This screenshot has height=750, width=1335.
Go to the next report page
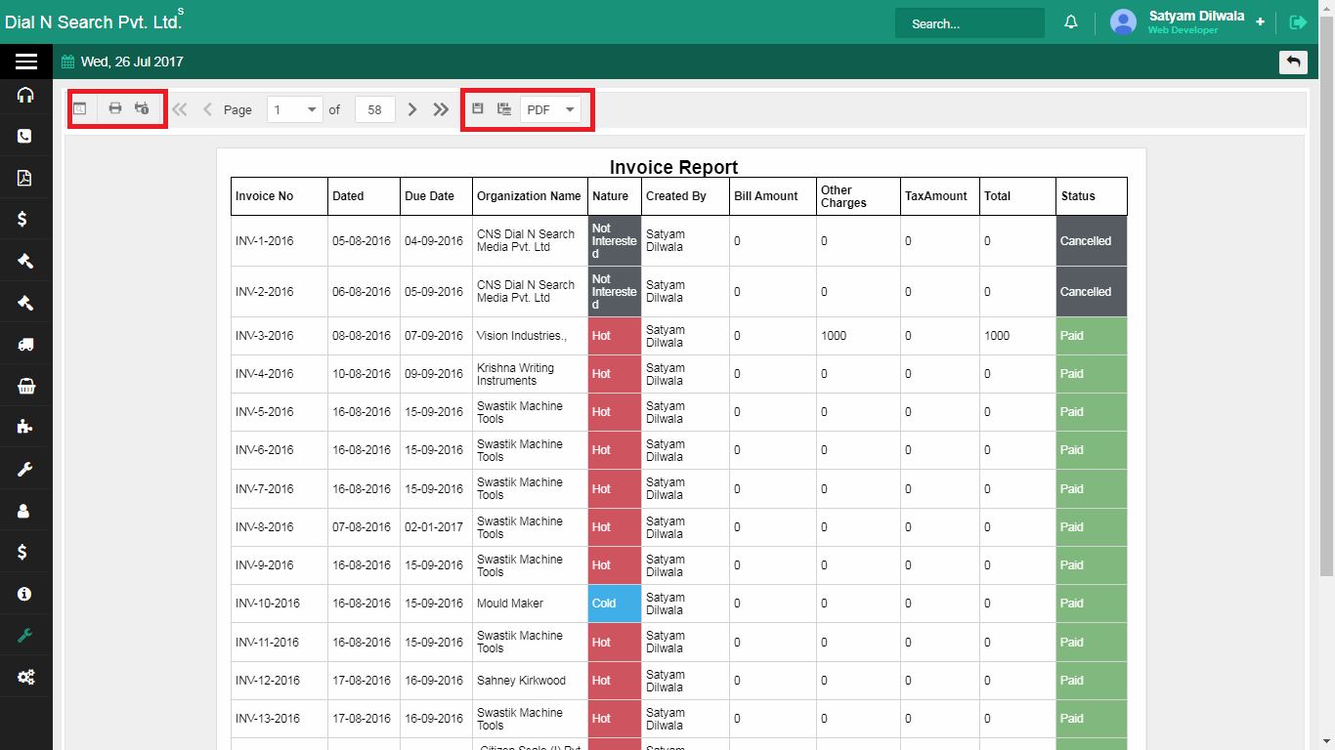click(412, 109)
